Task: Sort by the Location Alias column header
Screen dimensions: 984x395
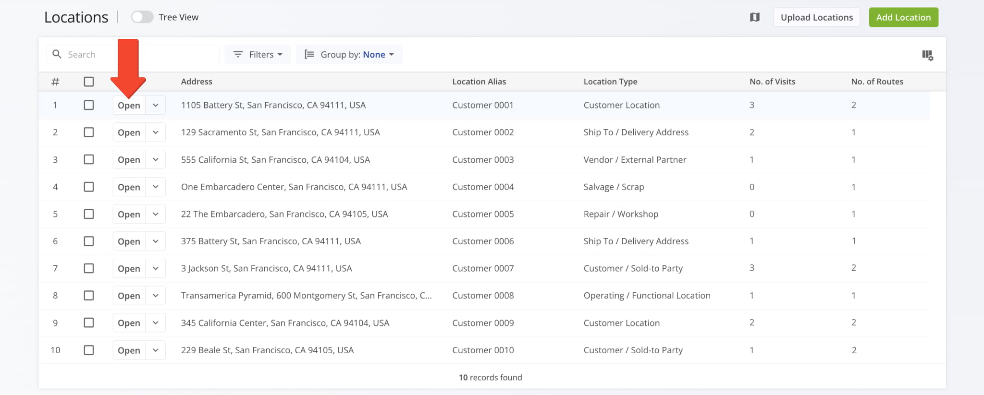Action: click(479, 82)
